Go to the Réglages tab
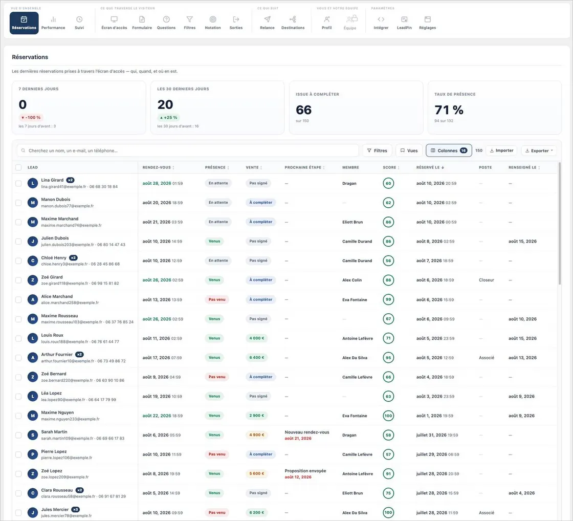Viewport: 573px width, 521px height. (427, 23)
